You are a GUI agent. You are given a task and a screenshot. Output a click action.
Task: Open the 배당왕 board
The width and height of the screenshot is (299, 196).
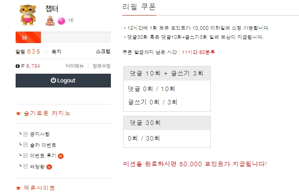(37, 166)
